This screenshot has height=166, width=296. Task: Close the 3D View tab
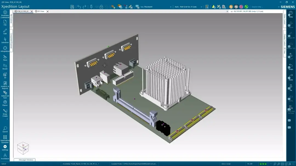48,11
